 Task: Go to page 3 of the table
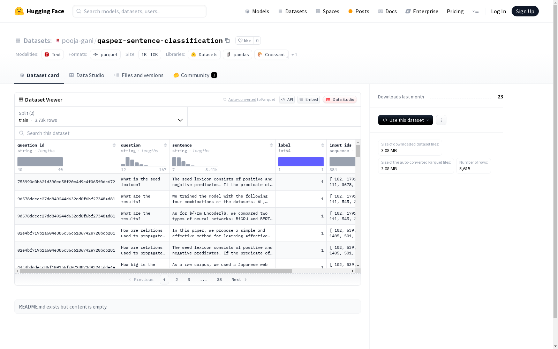[x=189, y=280]
